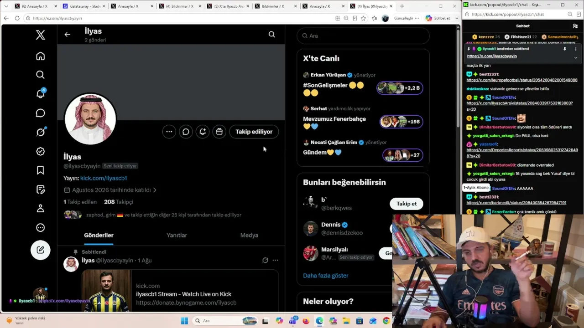584x328 pixels.
Task: Open the More circle icon in sidebar
Action: (41, 228)
